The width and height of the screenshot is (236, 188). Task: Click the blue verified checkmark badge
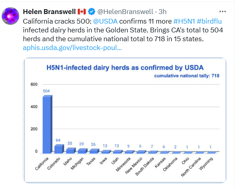point(91,12)
